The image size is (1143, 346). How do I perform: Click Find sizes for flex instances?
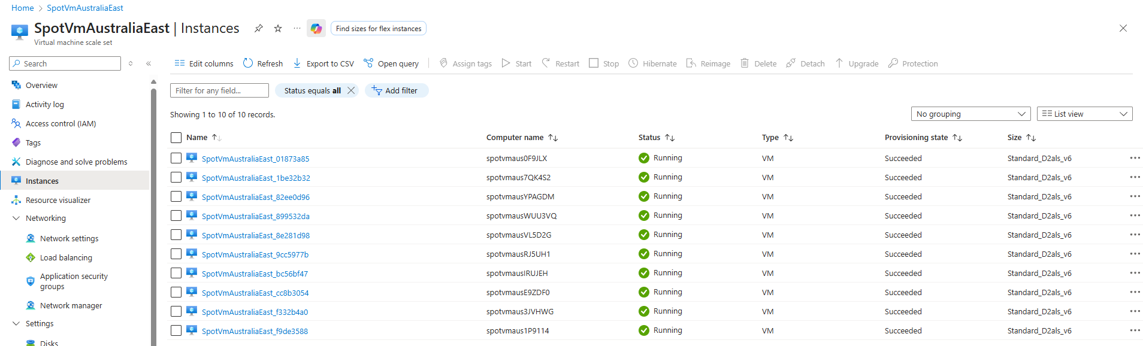[x=379, y=29]
